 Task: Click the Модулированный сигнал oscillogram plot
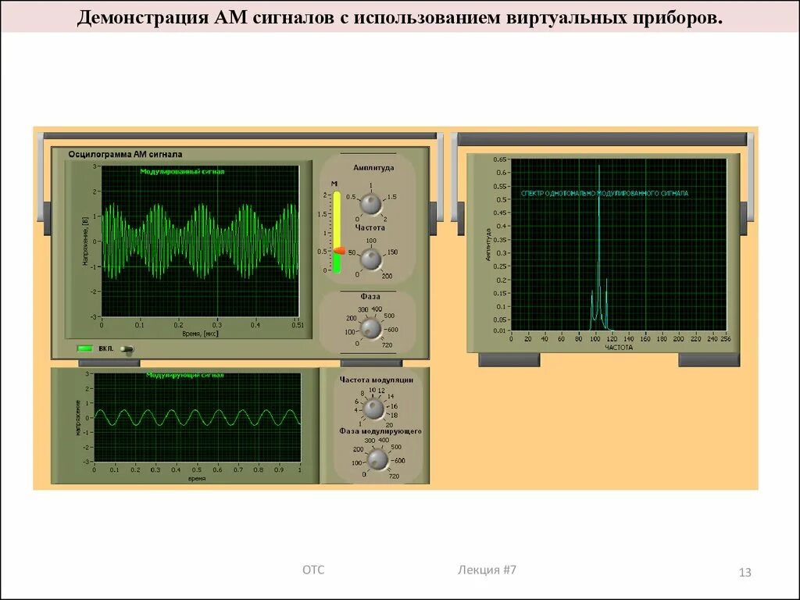pos(199,241)
